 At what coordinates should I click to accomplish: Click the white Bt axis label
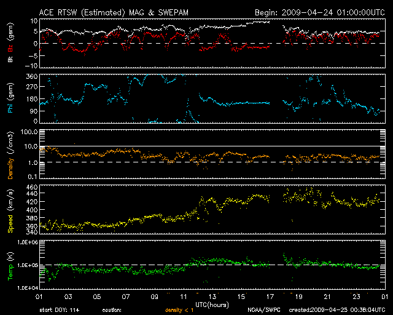10,58
